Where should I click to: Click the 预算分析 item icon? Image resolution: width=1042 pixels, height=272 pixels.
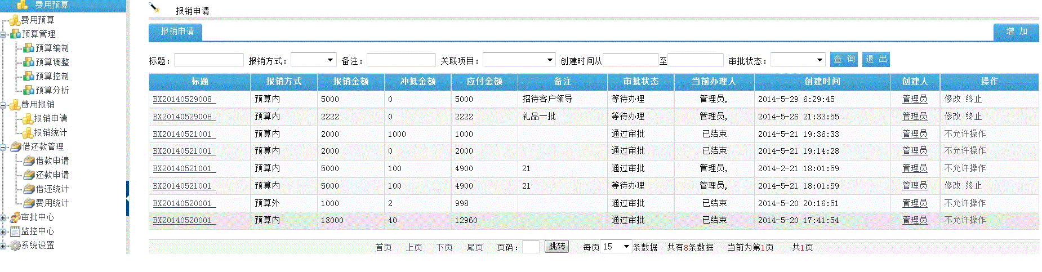(29, 90)
